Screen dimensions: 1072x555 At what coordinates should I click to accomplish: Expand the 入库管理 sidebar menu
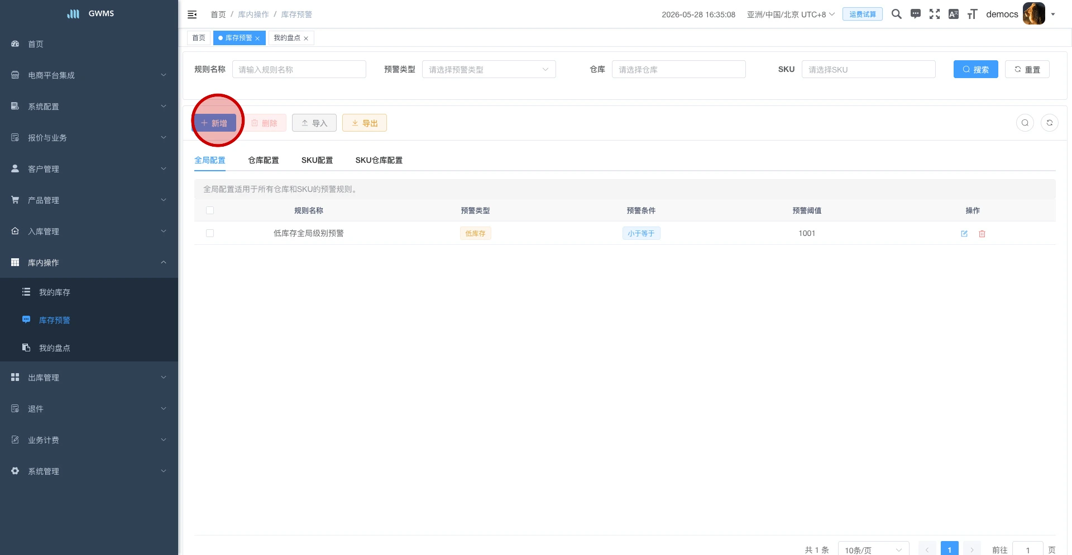[89, 231]
